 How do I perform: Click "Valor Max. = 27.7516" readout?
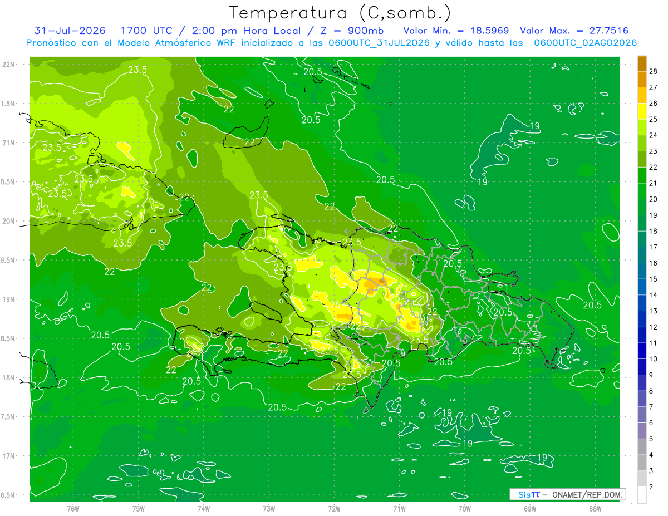point(574,31)
